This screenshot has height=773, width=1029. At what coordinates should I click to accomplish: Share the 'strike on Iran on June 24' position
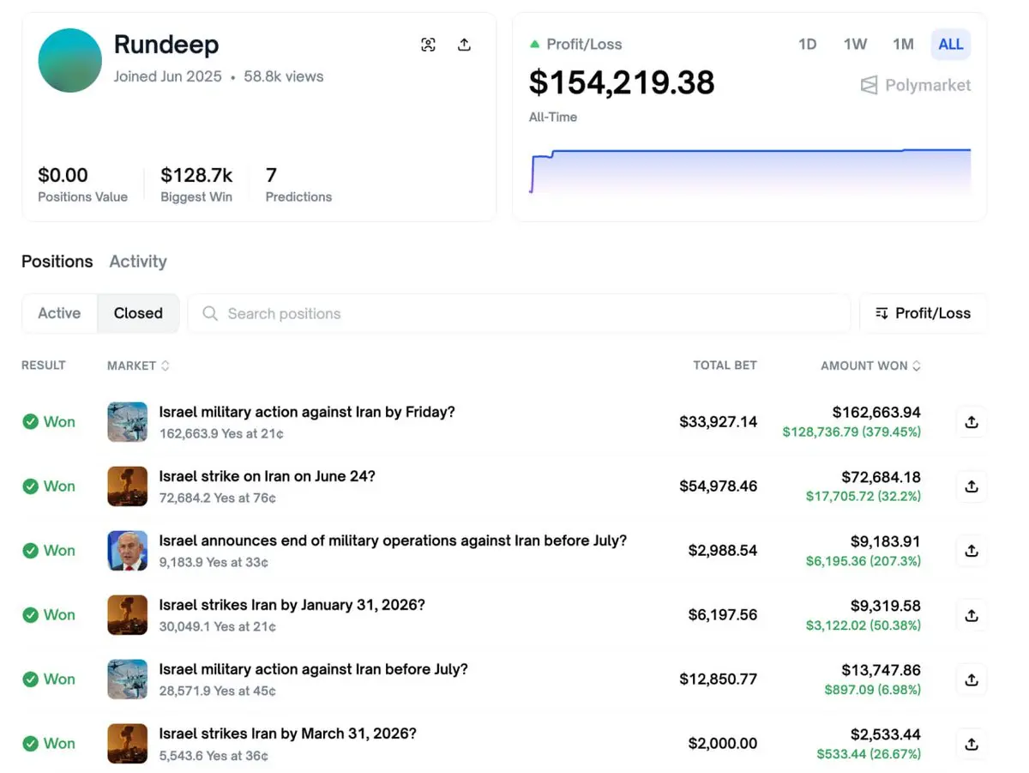972,486
